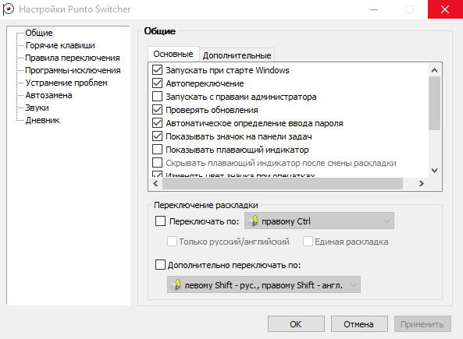Open the Звуки settings section
This screenshot has height=339, width=463.
[x=37, y=108]
